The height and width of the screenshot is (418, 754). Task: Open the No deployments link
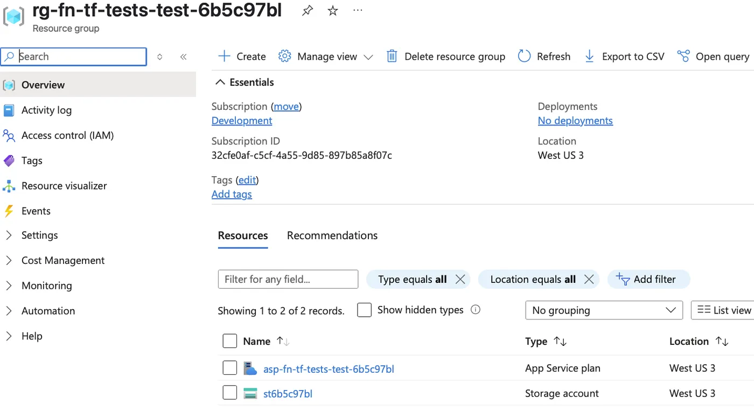coord(575,121)
